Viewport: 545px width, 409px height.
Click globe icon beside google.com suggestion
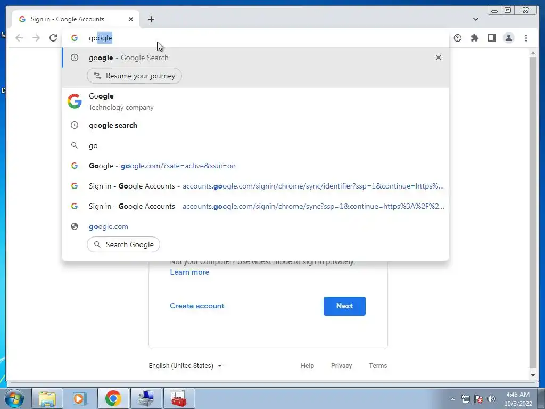(75, 226)
